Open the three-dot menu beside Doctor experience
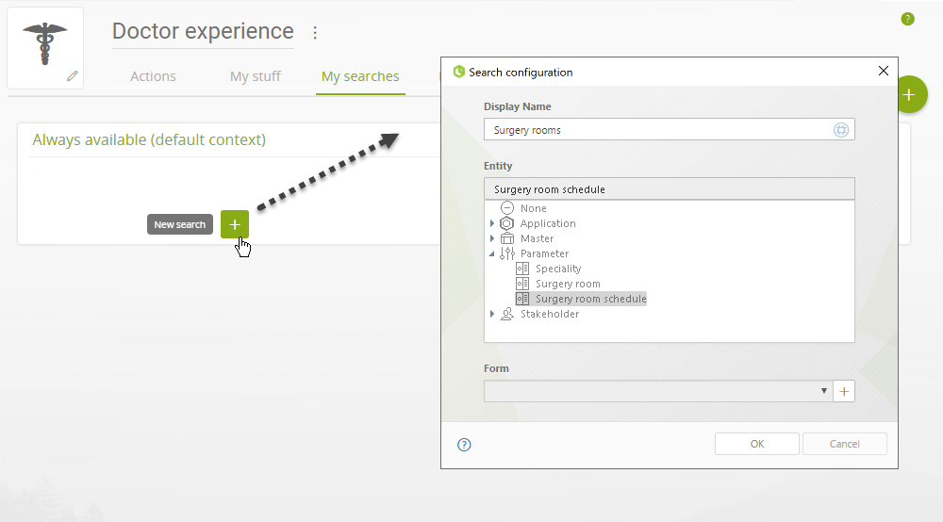The height and width of the screenshot is (522, 943). (x=315, y=32)
